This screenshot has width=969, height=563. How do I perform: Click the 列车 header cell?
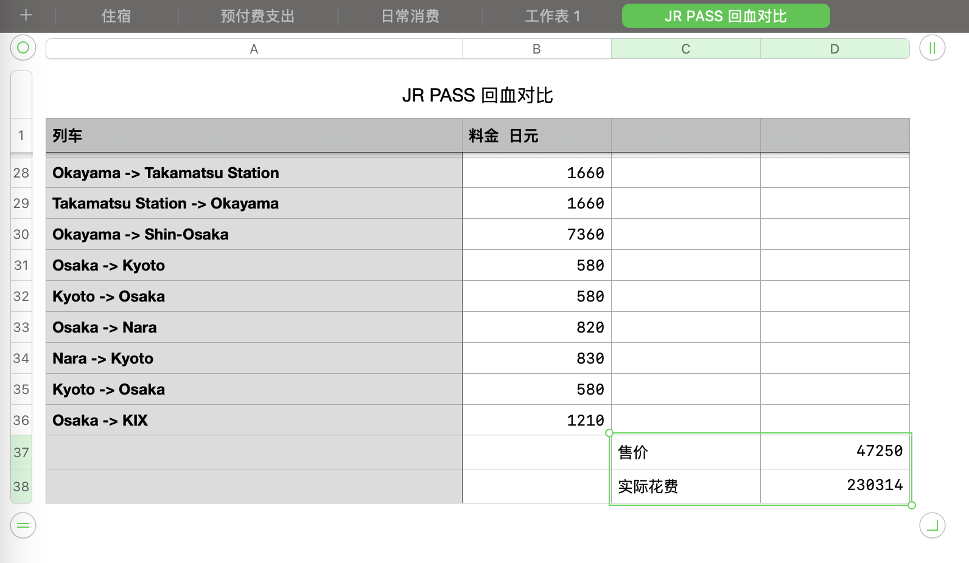tap(254, 135)
